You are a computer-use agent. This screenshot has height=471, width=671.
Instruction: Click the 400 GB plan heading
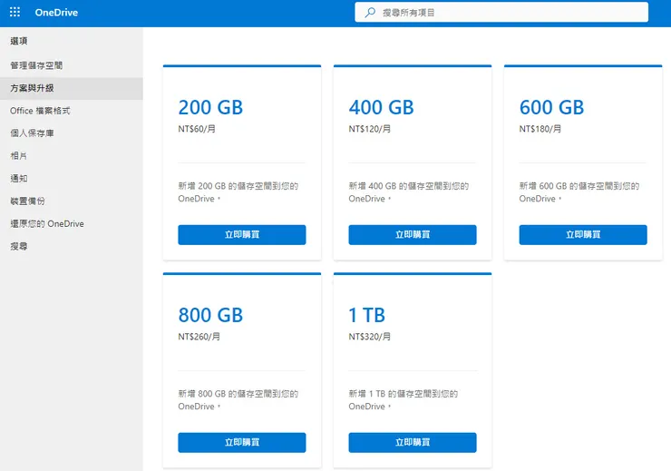pyautogui.click(x=381, y=107)
